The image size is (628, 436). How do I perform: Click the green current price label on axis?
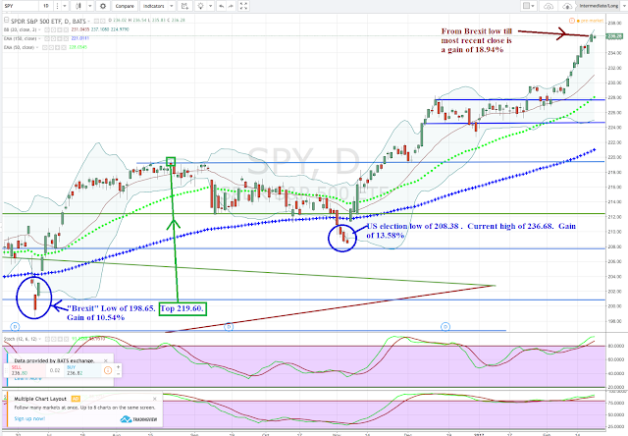614,36
